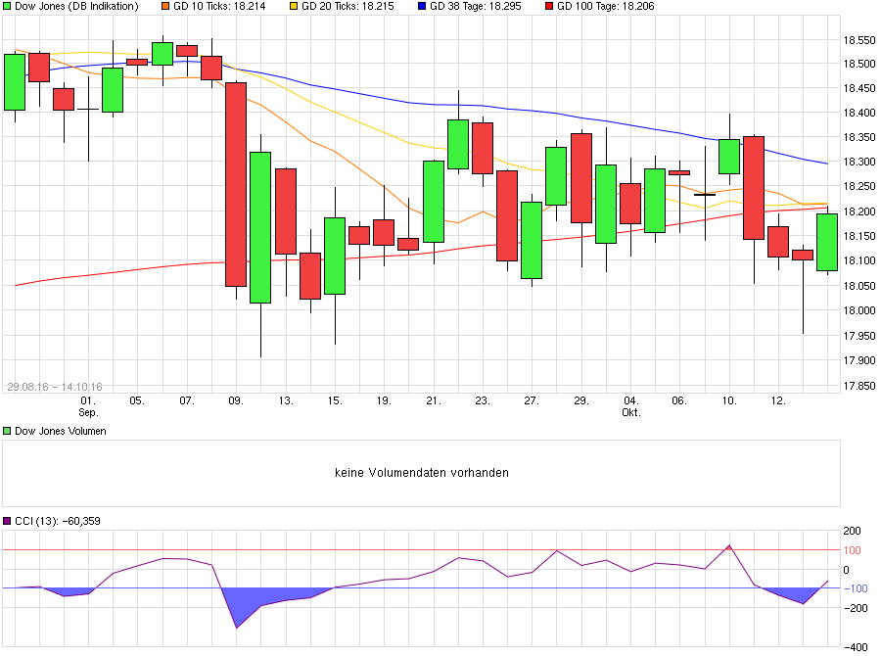
Task: Click the 18.500 price axis label
Action: (859, 64)
